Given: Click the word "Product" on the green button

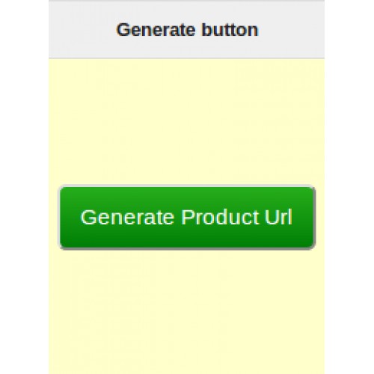Looking at the screenshot, I should point(221,217).
